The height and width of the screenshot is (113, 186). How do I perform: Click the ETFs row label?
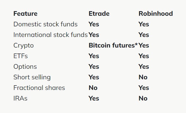click(x=21, y=56)
